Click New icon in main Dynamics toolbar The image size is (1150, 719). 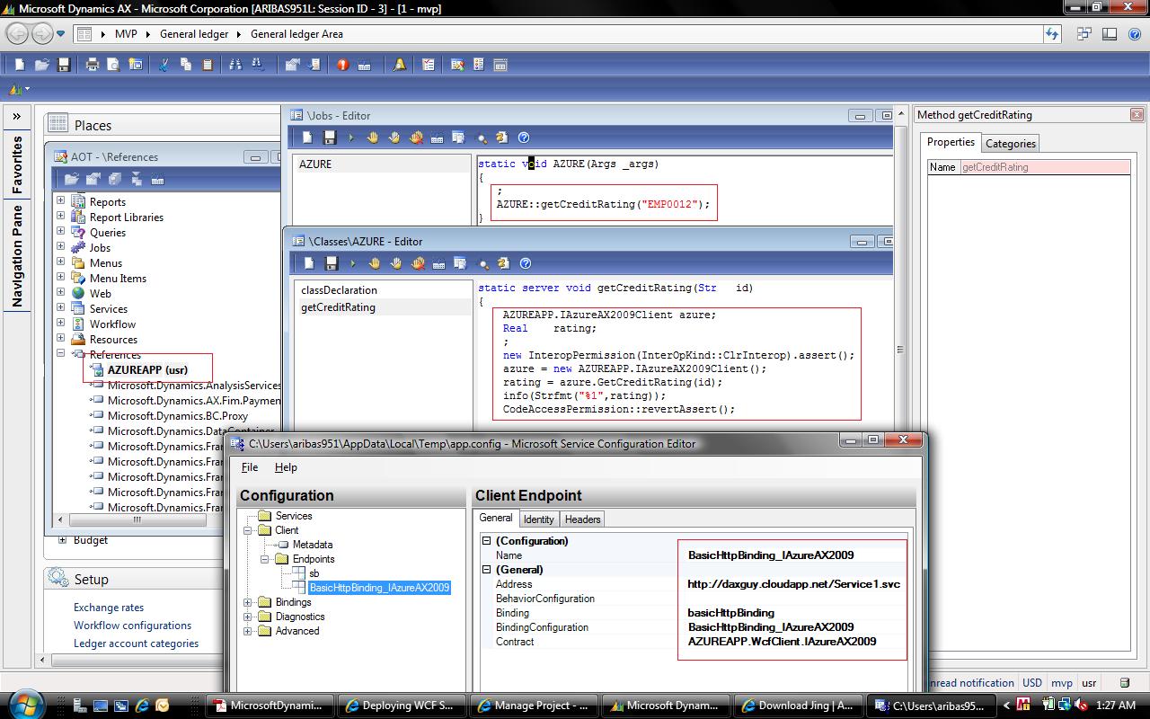tap(20, 65)
